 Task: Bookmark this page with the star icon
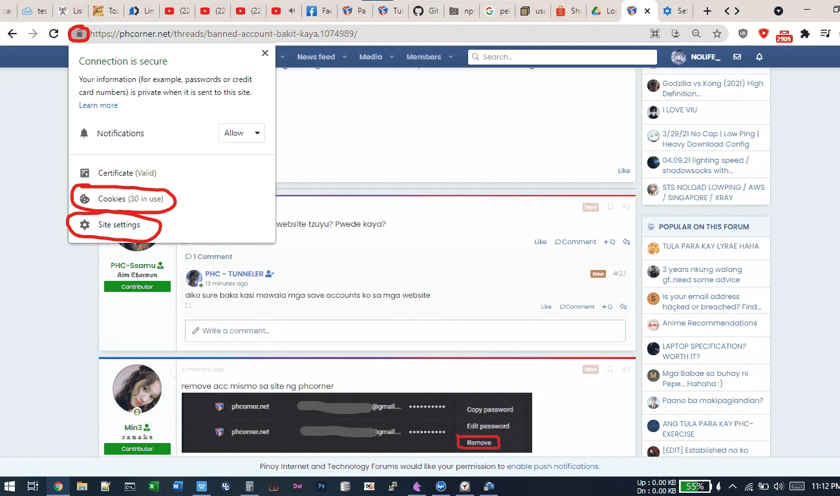[717, 34]
